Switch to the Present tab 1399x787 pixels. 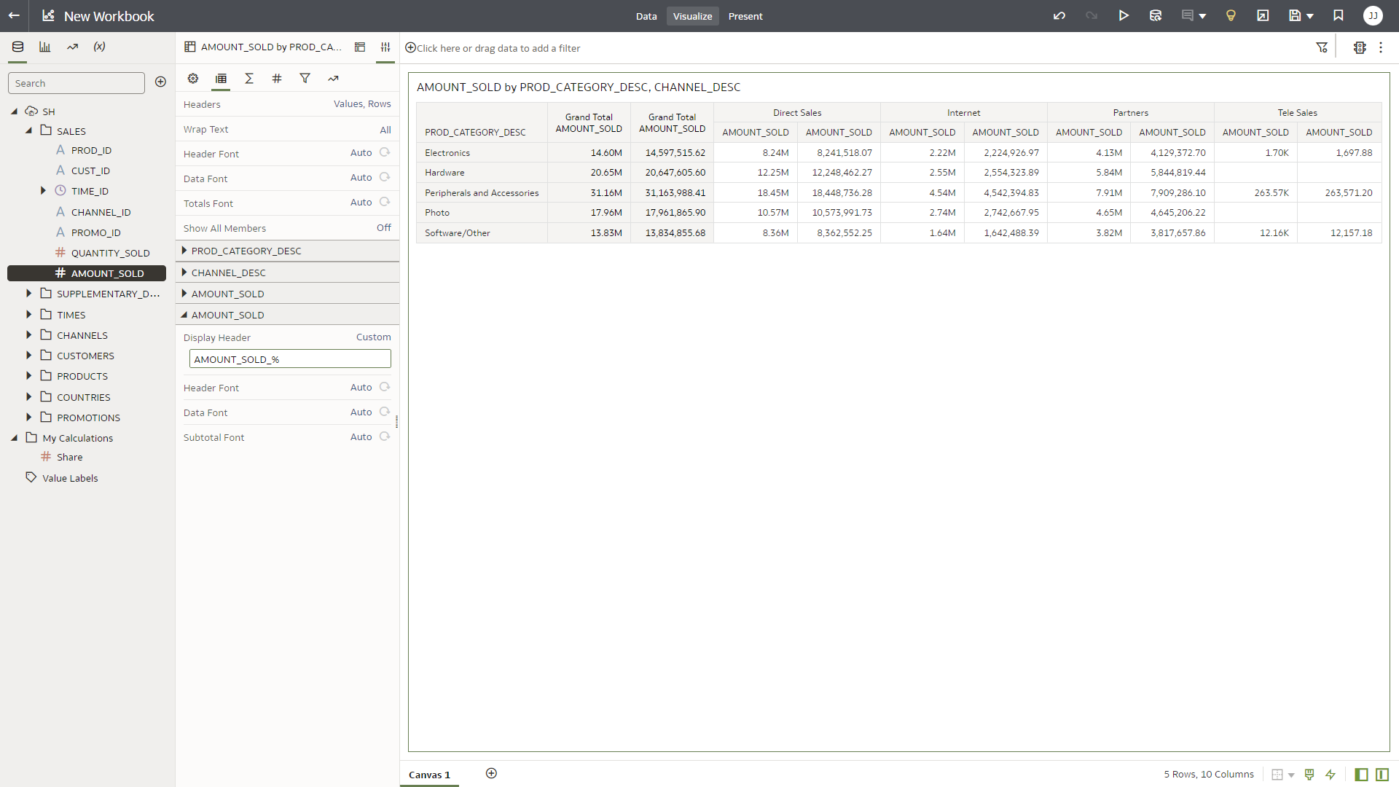tap(745, 16)
